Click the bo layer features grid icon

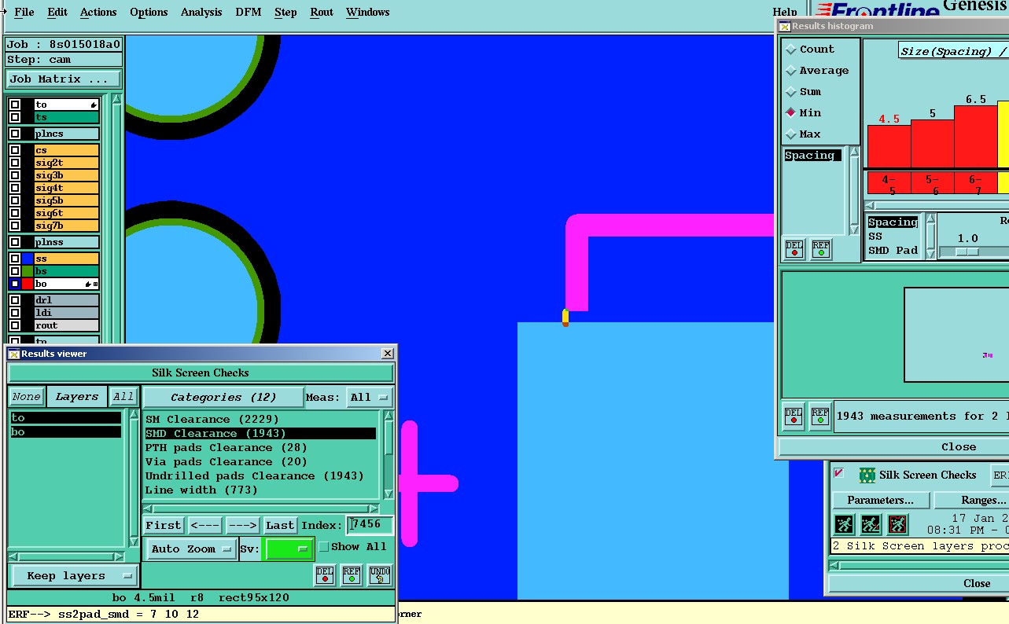[95, 284]
